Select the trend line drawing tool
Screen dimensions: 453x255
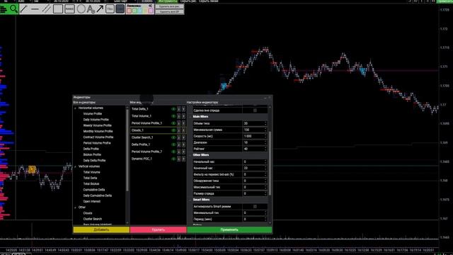(x=23, y=9)
